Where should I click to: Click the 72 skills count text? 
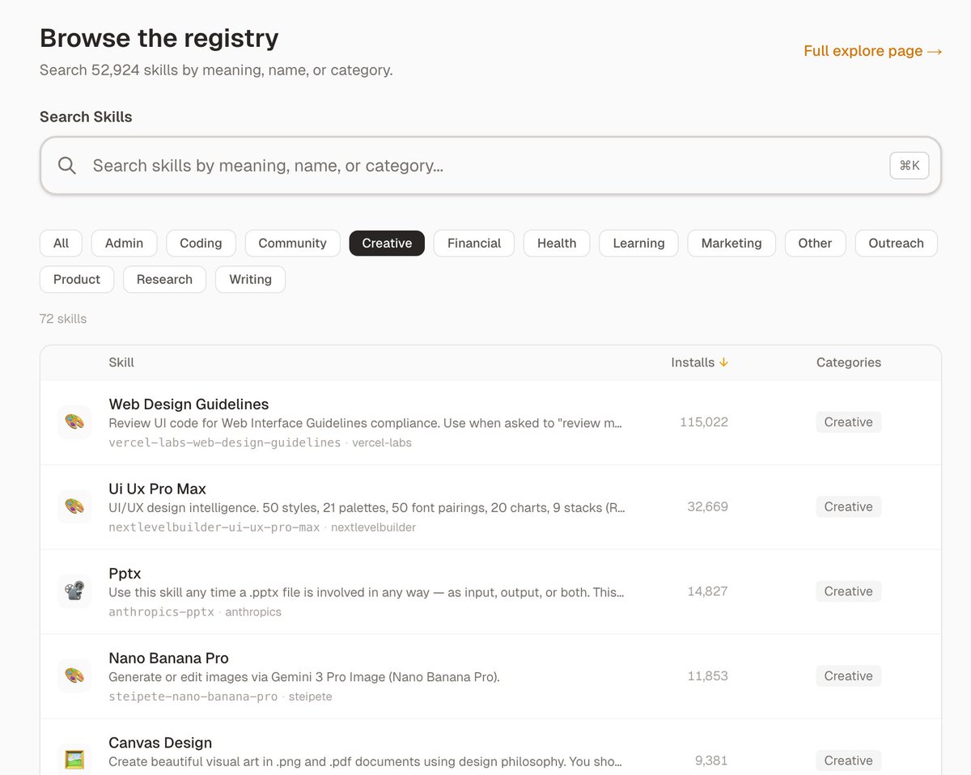point(63,319)
